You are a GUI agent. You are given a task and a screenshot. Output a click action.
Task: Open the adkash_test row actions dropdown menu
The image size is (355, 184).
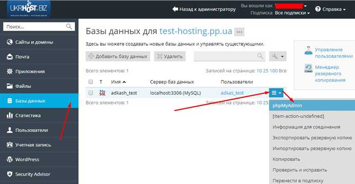tap(276, 93)
